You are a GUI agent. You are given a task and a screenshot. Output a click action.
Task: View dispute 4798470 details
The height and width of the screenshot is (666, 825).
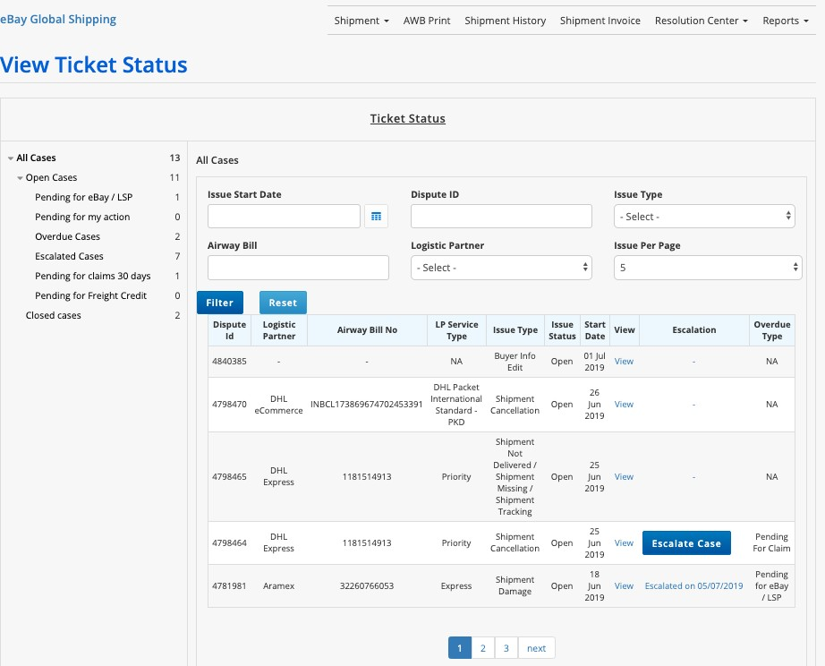[624, 405]
